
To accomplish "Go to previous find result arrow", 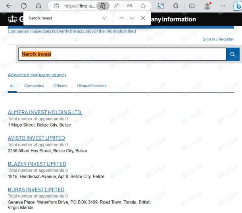I will 122,18.
